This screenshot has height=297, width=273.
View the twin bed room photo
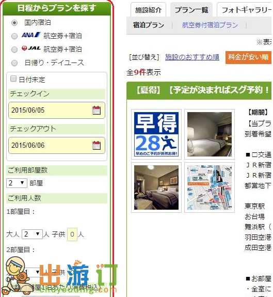(x=156, y=187)
